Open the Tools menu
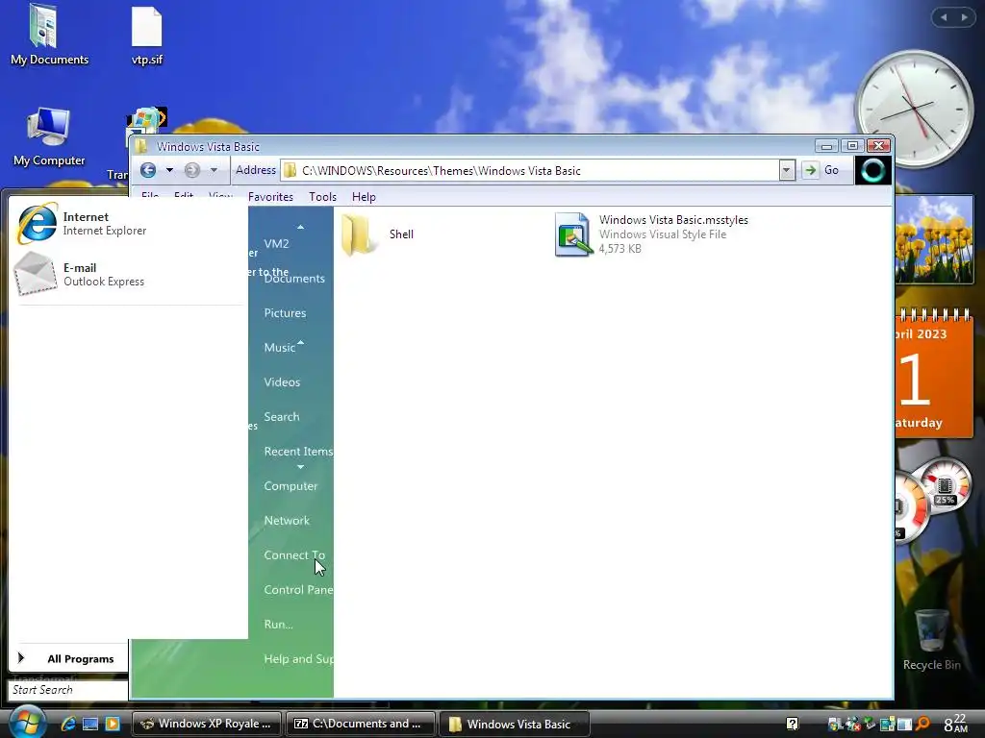 click(323, 197)
